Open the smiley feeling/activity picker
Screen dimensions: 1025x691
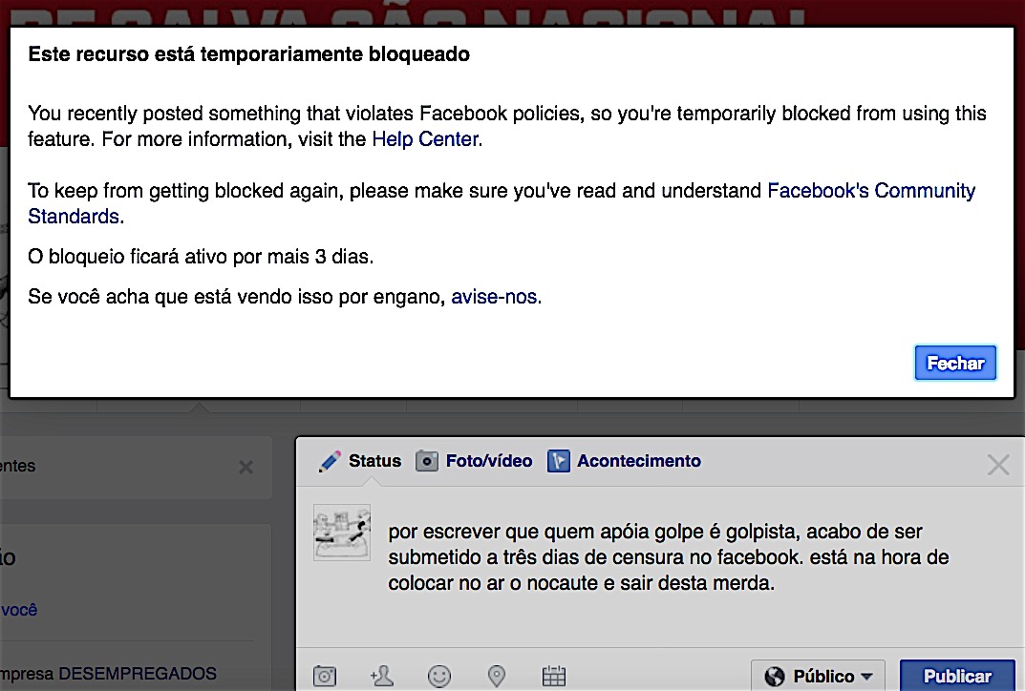439,676
